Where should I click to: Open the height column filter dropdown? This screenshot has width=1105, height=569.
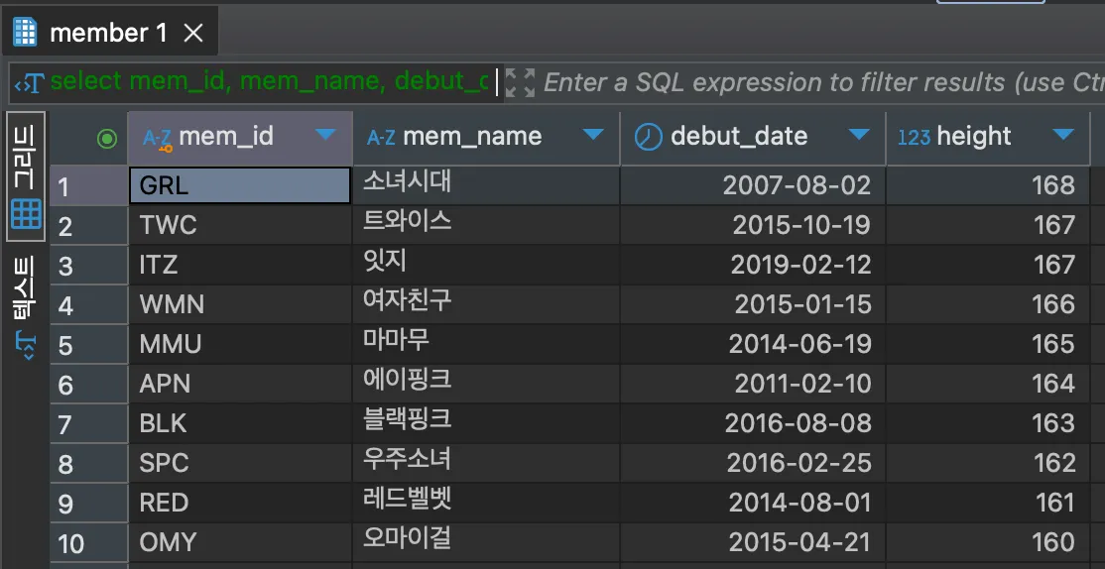(1062, 135)
